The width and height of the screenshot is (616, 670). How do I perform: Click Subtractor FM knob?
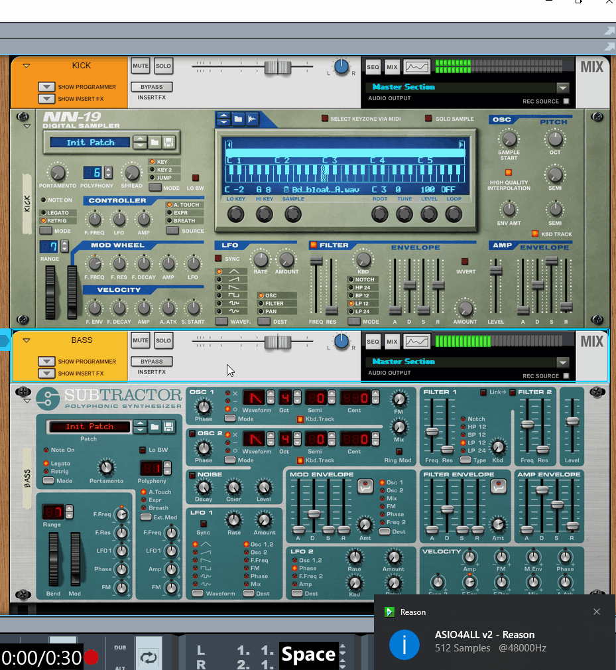(399, 399)
